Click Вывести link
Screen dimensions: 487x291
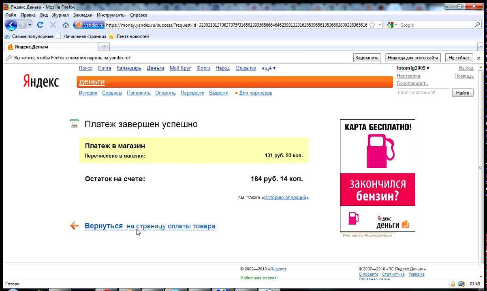(219, 93)
